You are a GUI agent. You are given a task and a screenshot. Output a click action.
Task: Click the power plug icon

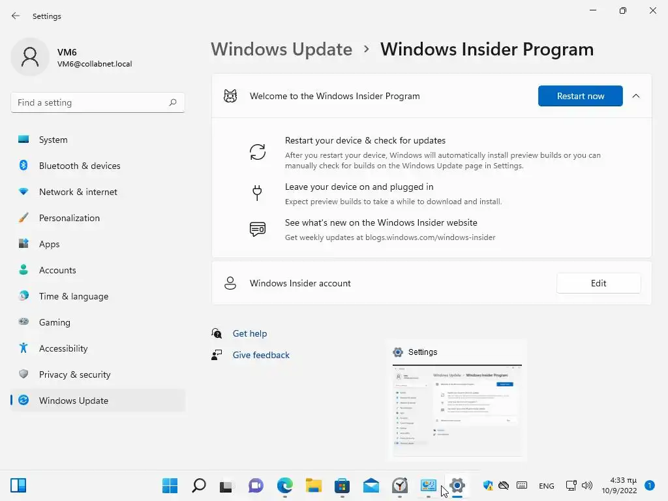coord(257,192)
